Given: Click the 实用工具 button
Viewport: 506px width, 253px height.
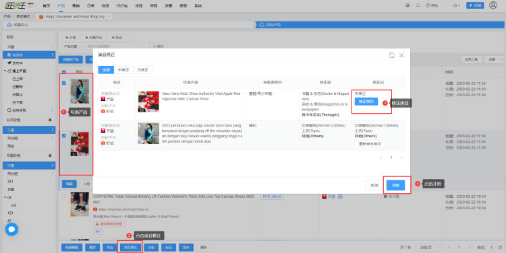Looking at the screenshot, I should tap(471, 59).
